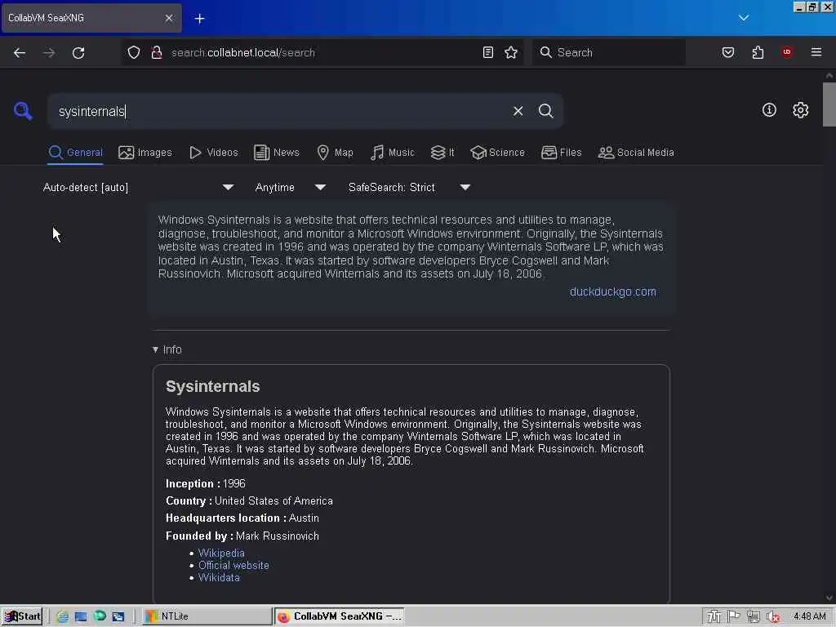Switch to the Music search tab
Viewport: 836px width, 627px height.
pyautogui.click(x=393, y=153)
